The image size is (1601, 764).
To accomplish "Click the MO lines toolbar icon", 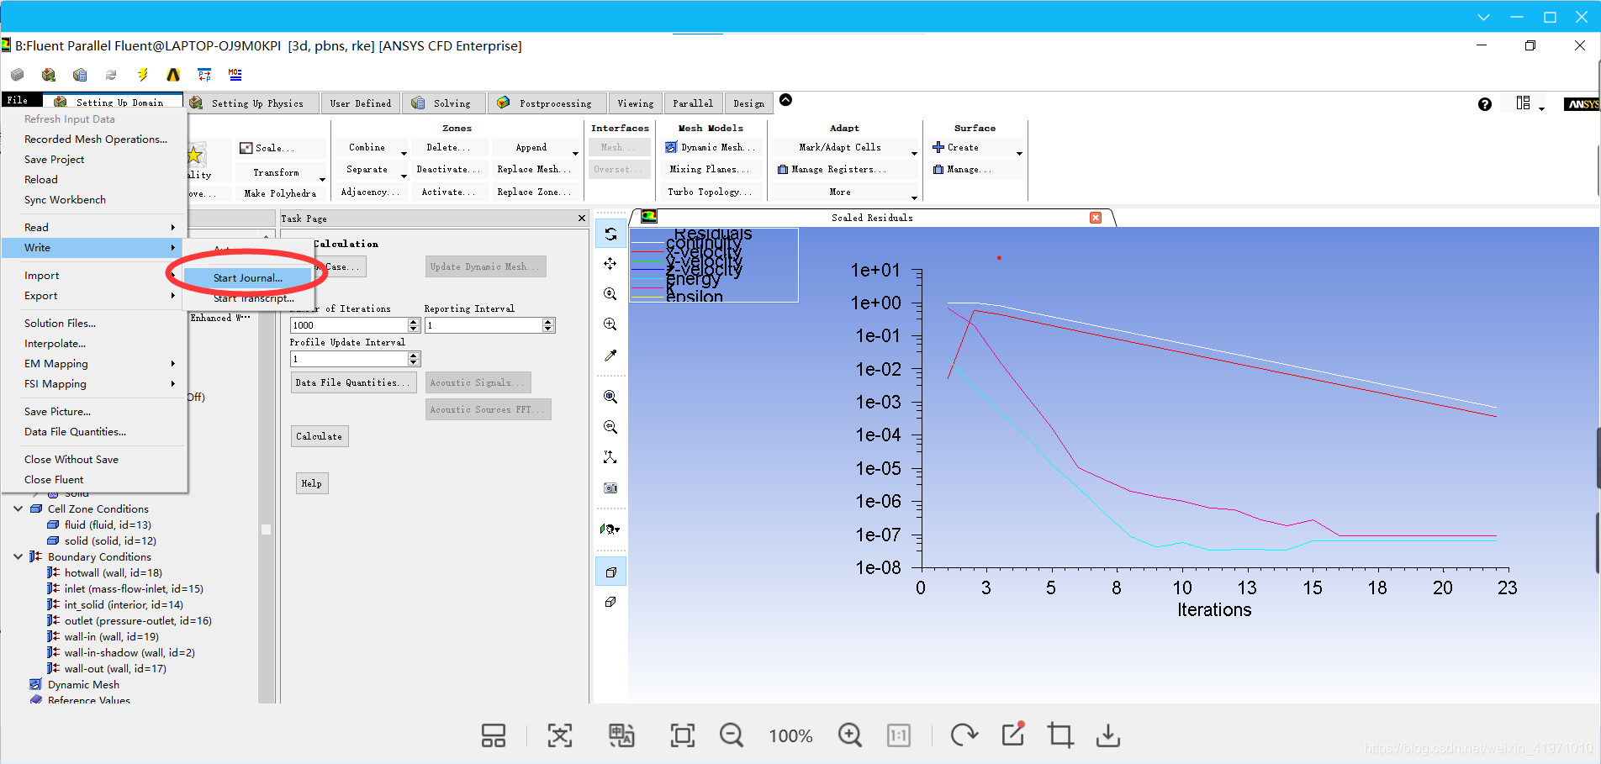I will [235, 75].
